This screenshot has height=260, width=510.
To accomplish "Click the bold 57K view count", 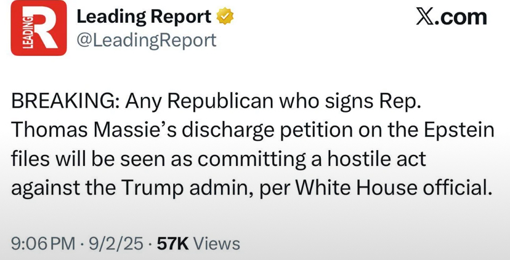I will click(x=172, y=243).
